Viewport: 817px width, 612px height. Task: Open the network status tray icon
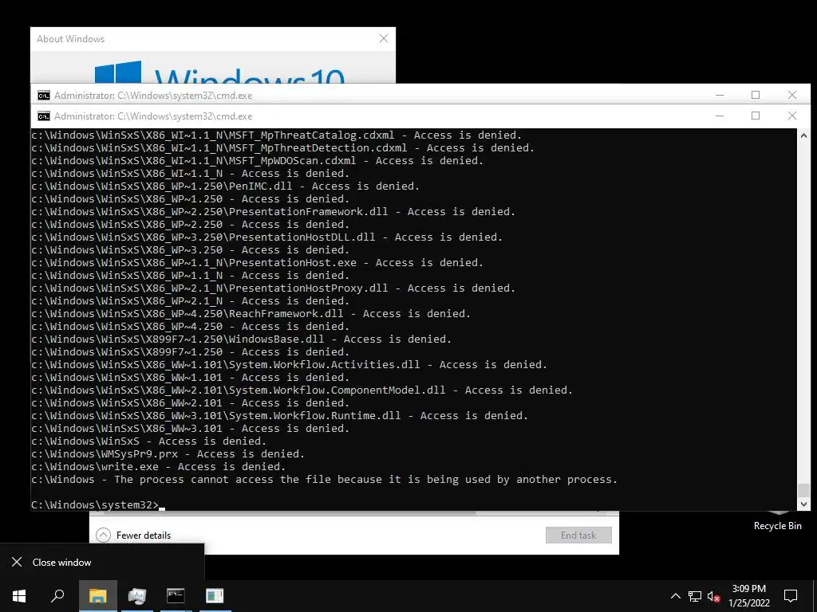pyautogui.click(x=695, y=596)
